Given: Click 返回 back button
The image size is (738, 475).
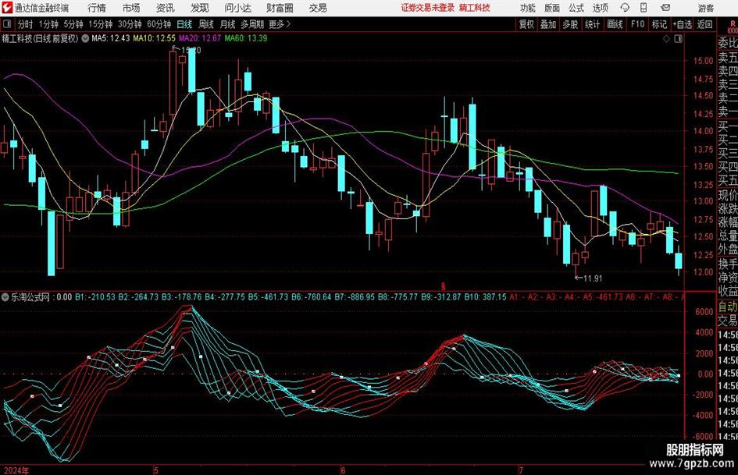Looking at the screenshot, I should 705,24.
